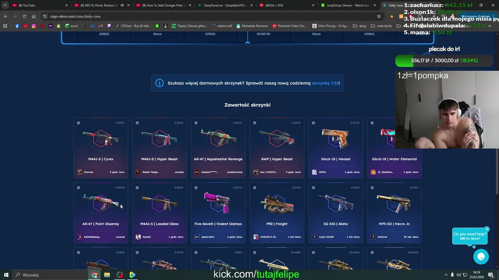Open the 'excel' bookmark
Image resolution: width=499 pixels, height=280 pixels.
click(x=71, y=26)
